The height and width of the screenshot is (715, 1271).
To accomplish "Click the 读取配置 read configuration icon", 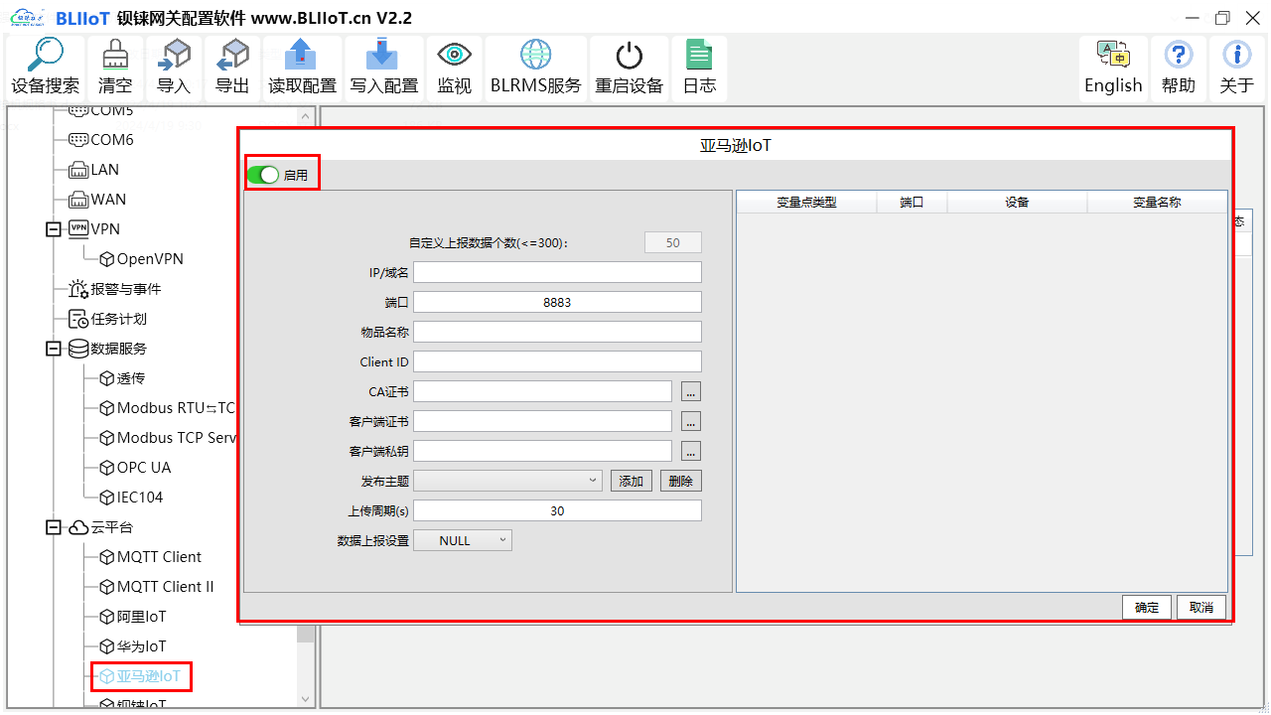I will coord(302,68).
